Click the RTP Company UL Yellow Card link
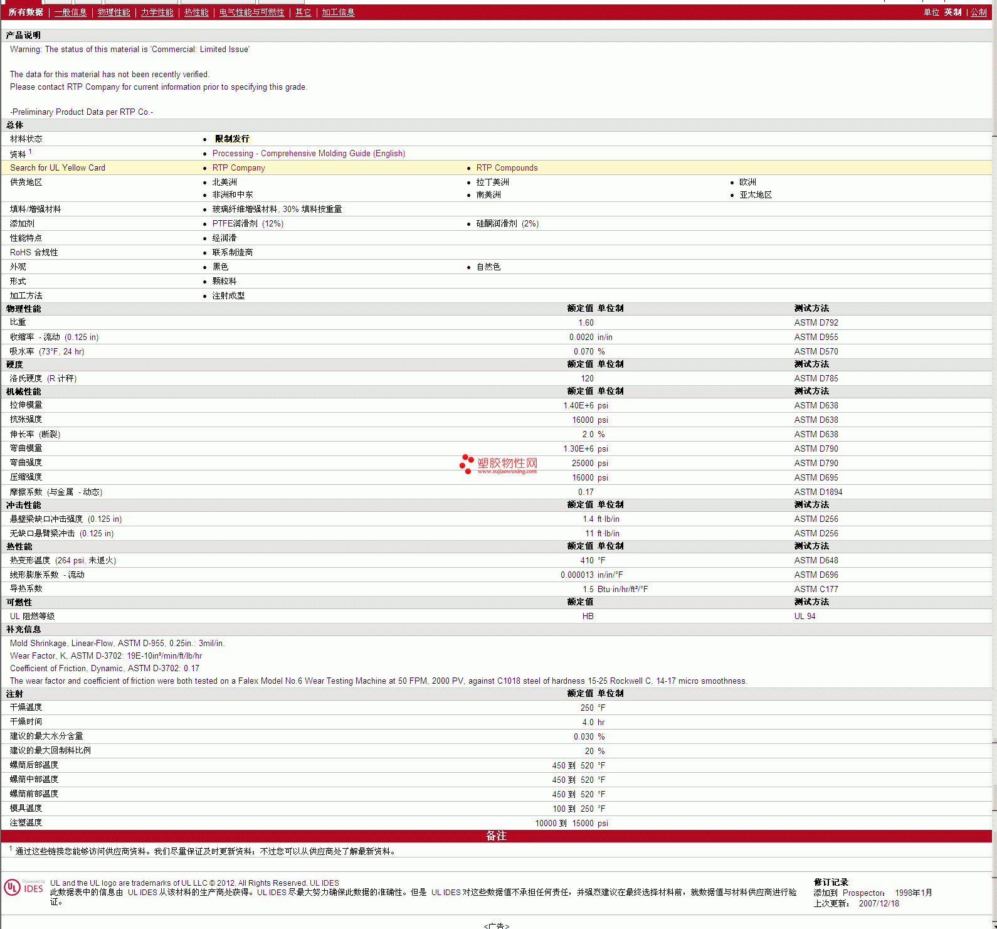 tap(238, 168)
